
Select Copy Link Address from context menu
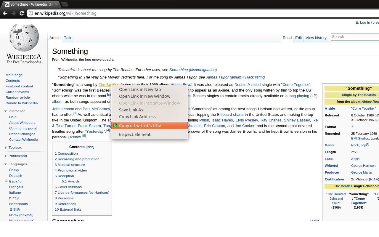[x=137, y=117]
